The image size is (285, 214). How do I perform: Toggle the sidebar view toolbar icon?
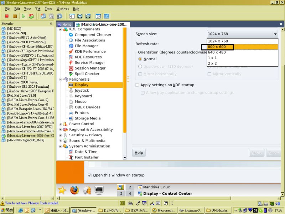[72, 16]
